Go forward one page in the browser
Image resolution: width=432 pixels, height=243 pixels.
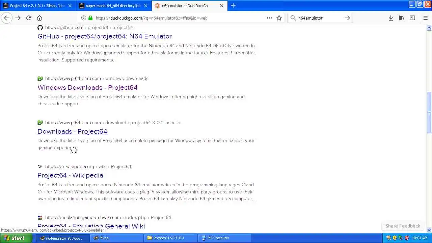[18, 18]
